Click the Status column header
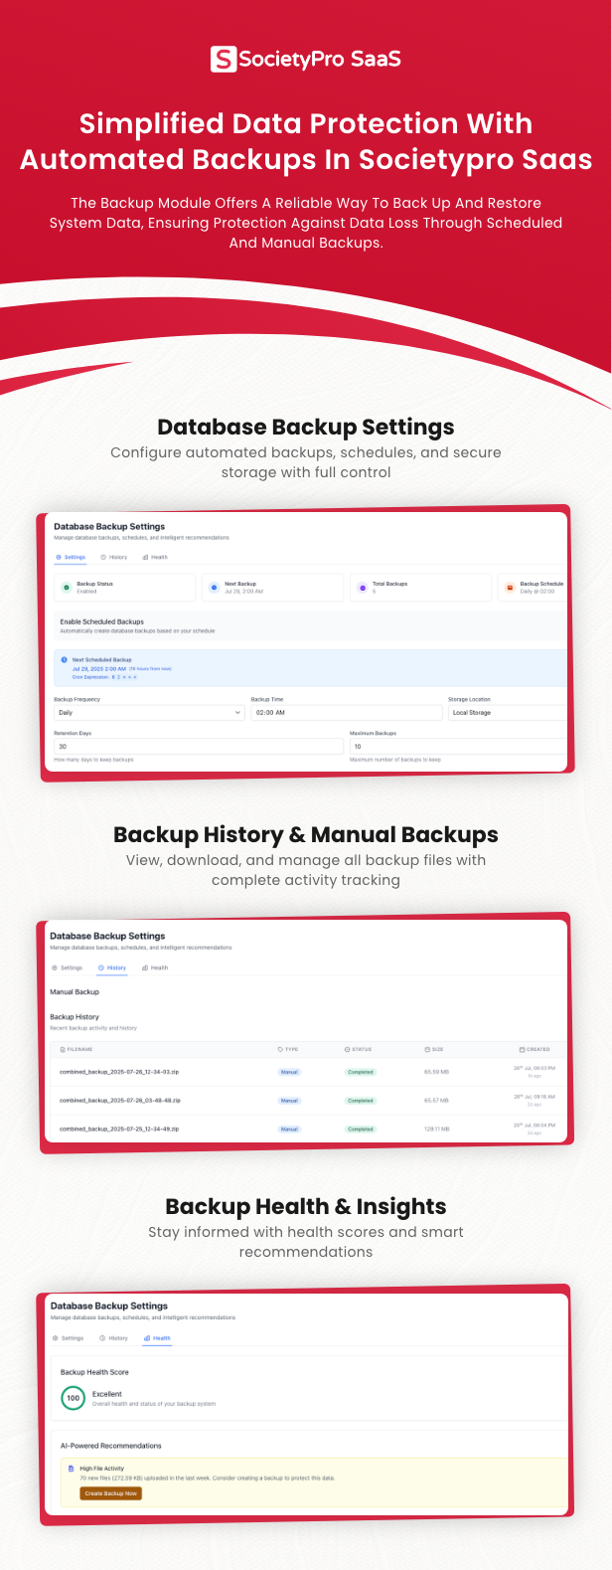This screenshot has height=1570, width=612. (358, 1049)
